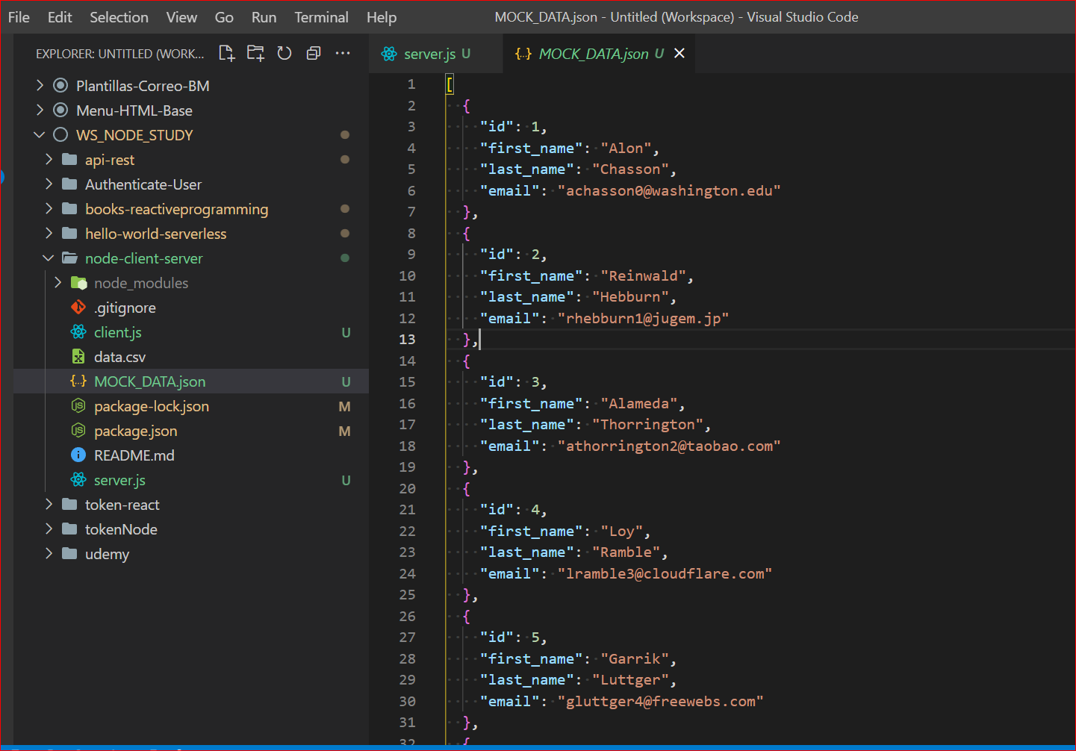This screenshot has height=751, width=1076.
Task: Expand the Plantillas-Correo-BM workspace folder
Action: click(40, 86)
